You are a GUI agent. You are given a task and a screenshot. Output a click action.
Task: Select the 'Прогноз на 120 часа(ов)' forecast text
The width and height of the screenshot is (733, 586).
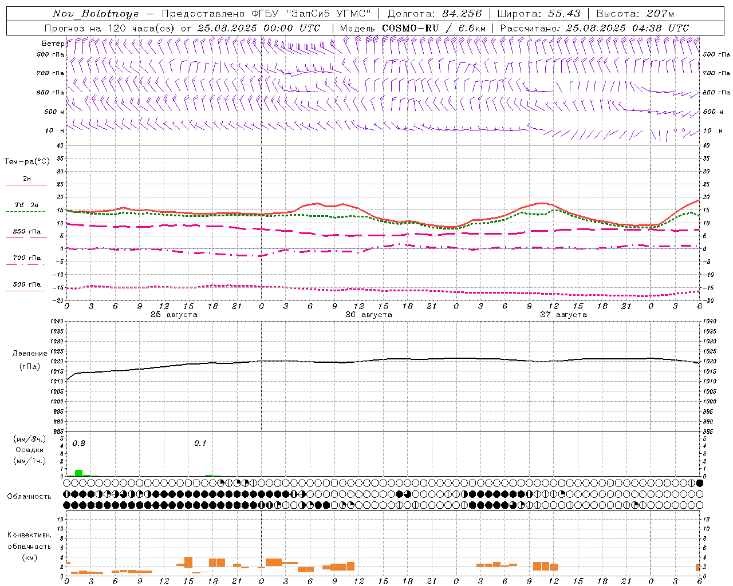pyautogui.click(x=109, y=28)
